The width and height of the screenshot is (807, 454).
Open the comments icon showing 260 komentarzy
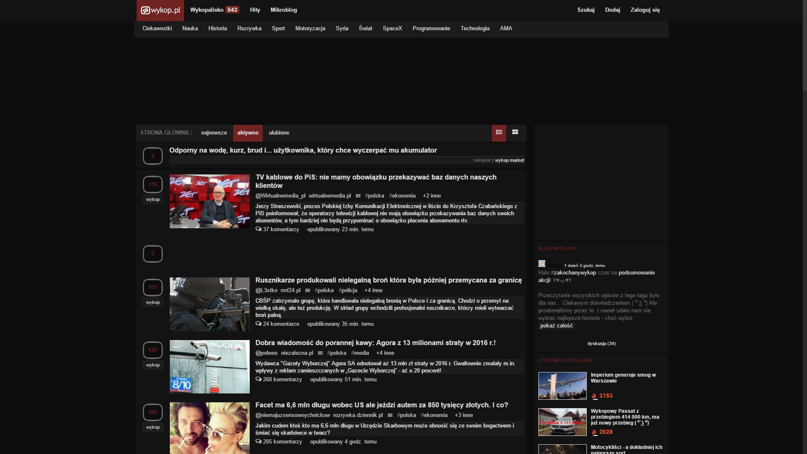pyautogui.click(x=258, y=379)
